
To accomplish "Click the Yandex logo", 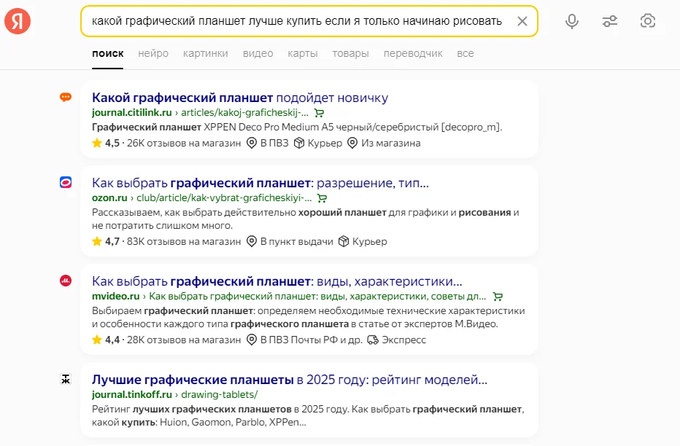I will pos(18,20).
